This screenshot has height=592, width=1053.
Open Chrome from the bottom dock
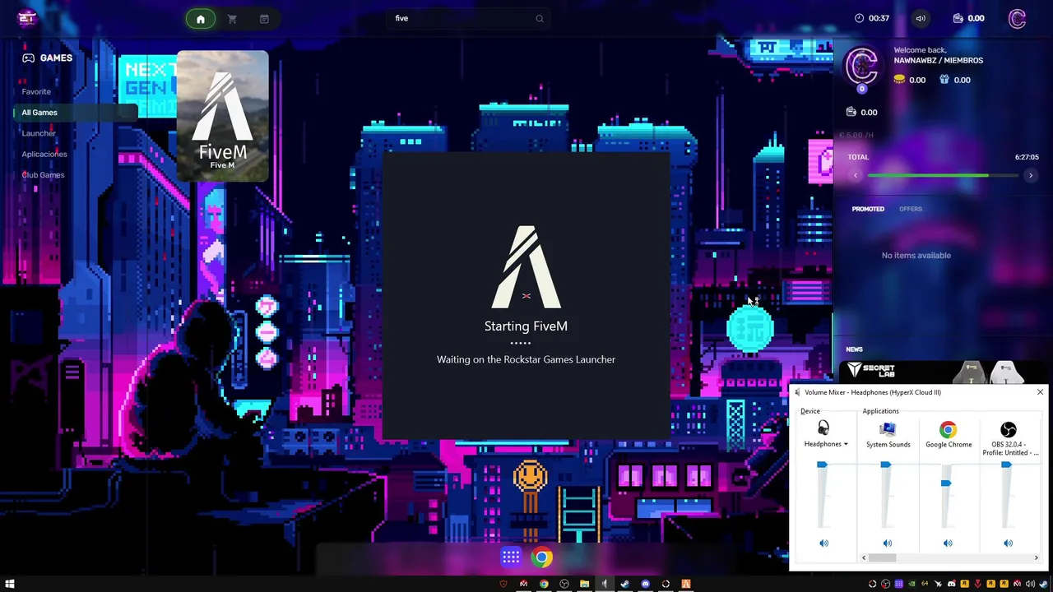541,557
